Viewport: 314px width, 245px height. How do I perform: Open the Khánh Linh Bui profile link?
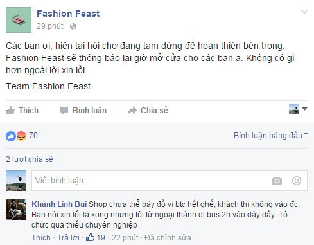coord(59,204)
